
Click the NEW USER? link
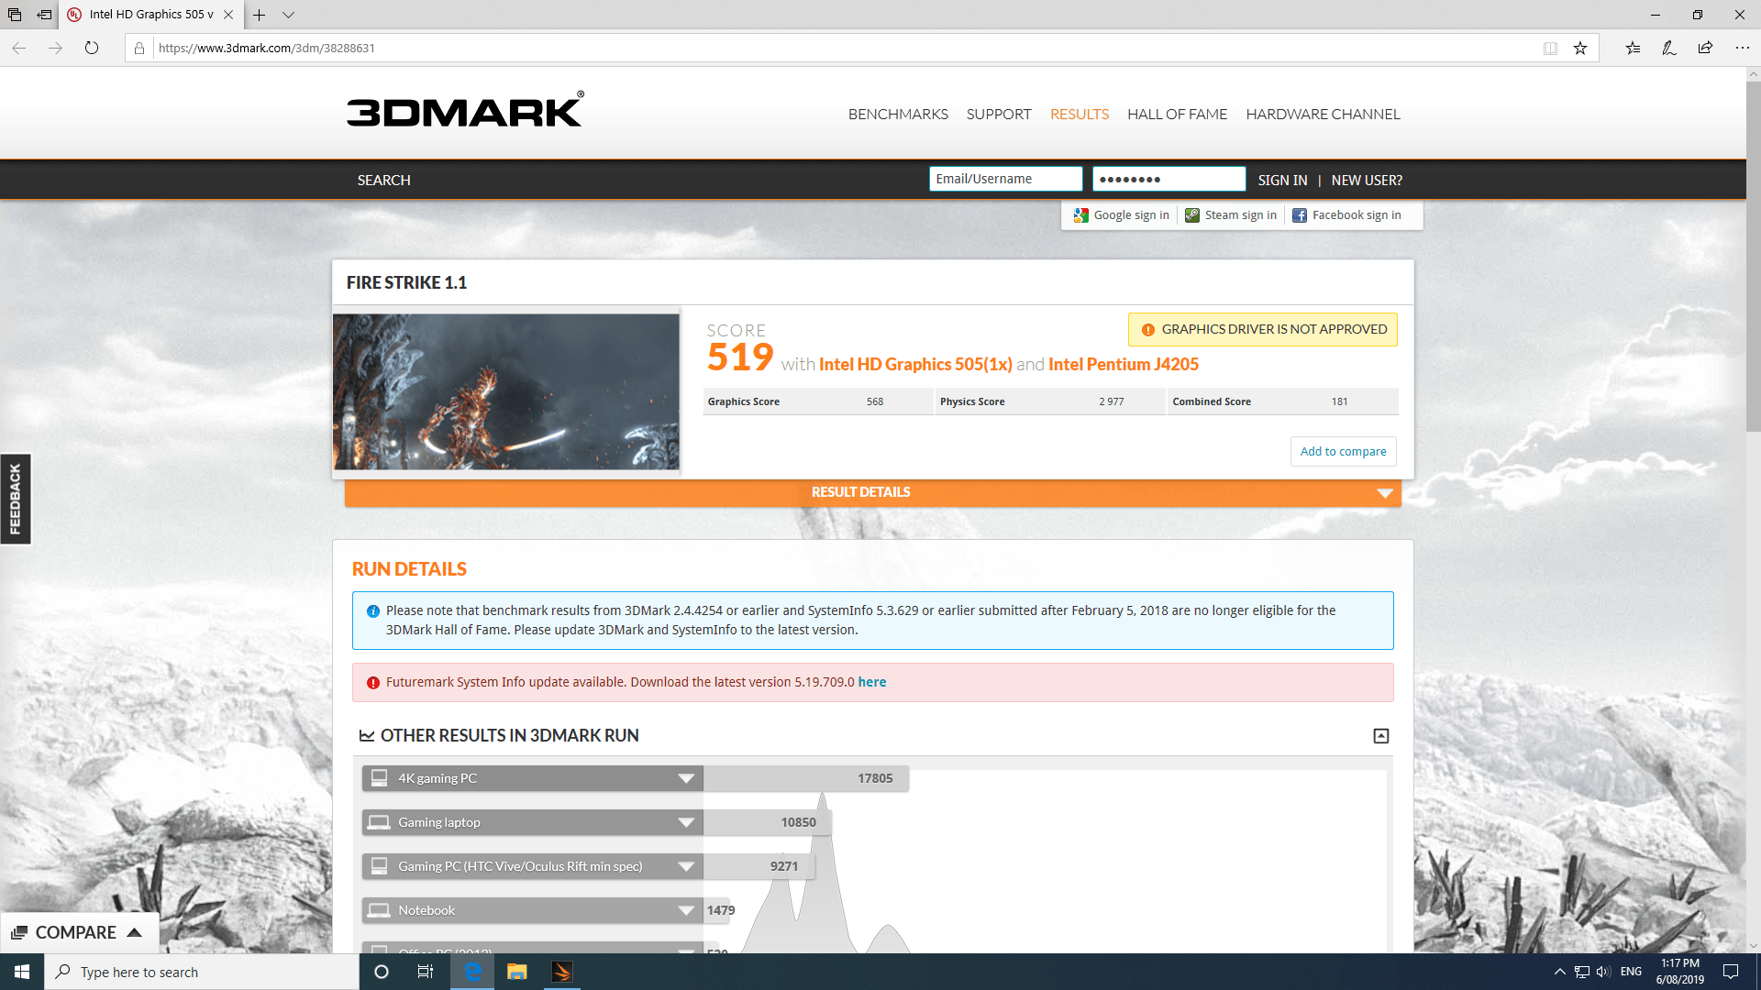pyautogui.click(x=1367, y=181)
